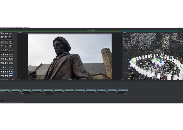Screen dimensions: 183x130
Task: Select the CameraInit node
Action: coord(5,90)
